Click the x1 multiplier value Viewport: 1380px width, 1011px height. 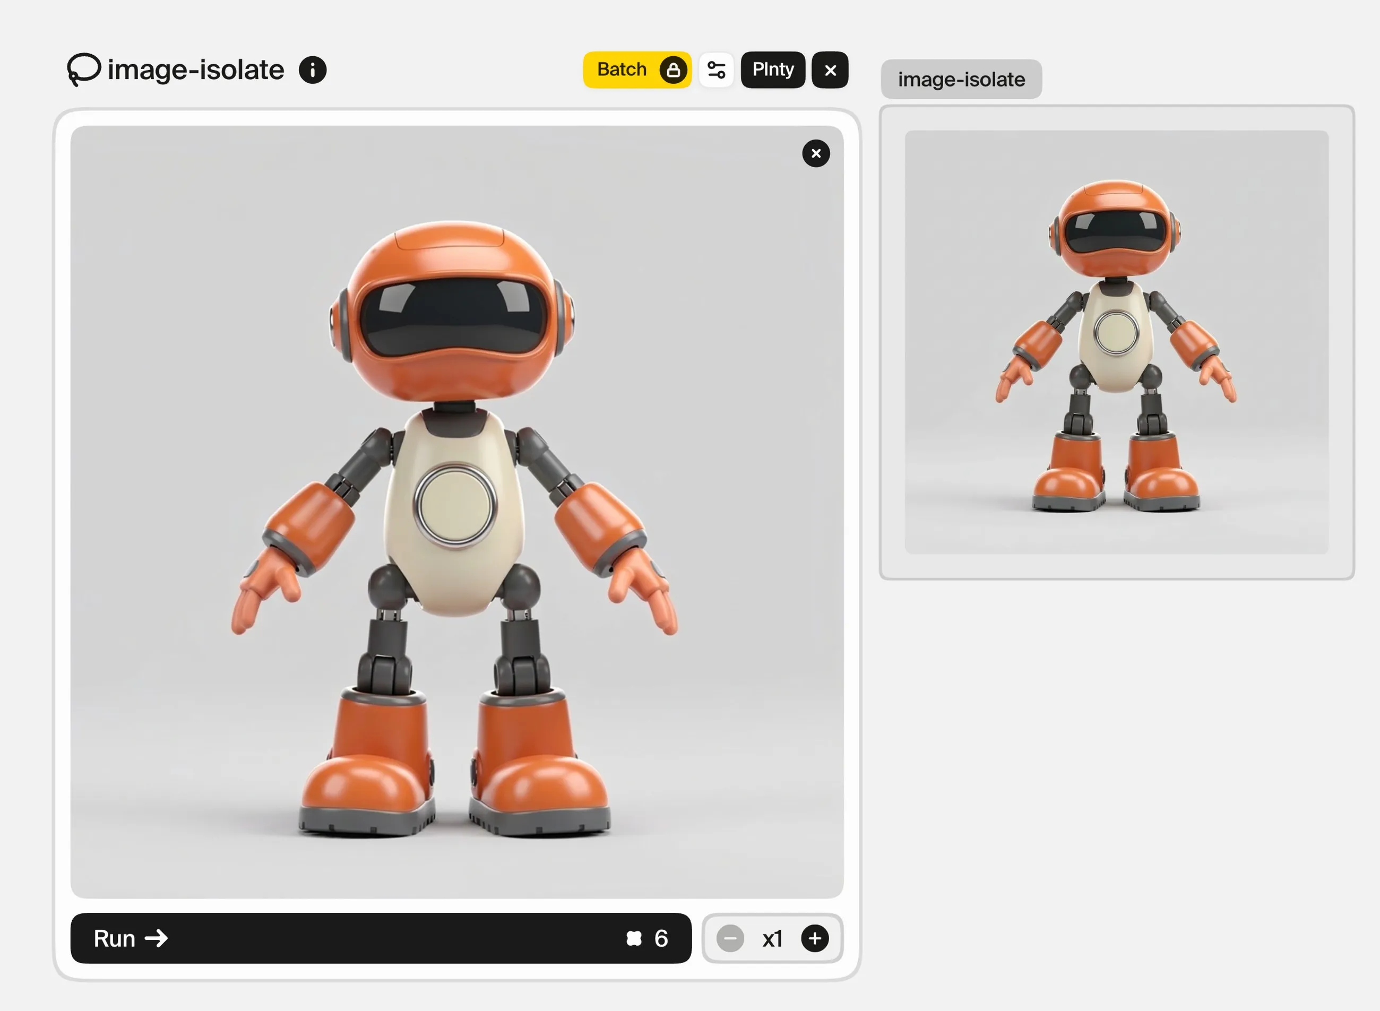click(x=772, y=938)
